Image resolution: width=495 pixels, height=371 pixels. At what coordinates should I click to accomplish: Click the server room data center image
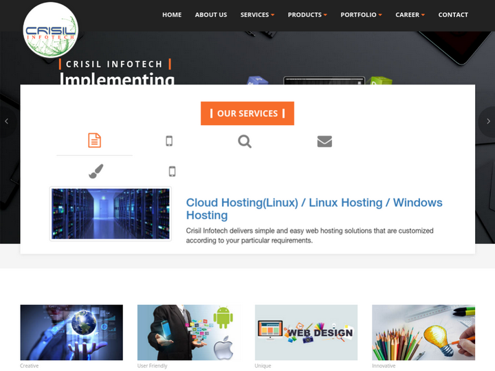pyautogui.click(x=111, y=214)
